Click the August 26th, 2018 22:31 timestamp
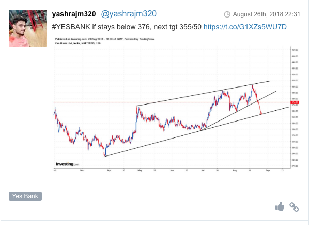The width and height of the screenshot is (309, 225). (267, 14)
